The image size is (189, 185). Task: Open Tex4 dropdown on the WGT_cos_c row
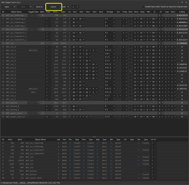coord(97,89)
